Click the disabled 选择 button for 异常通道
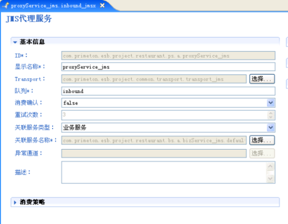The width and height of the screenshot is (288, 224). pyautogui.click(x=262, y=153)
